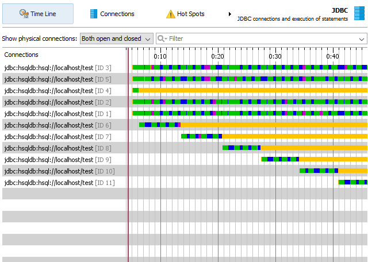Select connection row with ID 4
The image size is (368, 262).
(57, 91)
